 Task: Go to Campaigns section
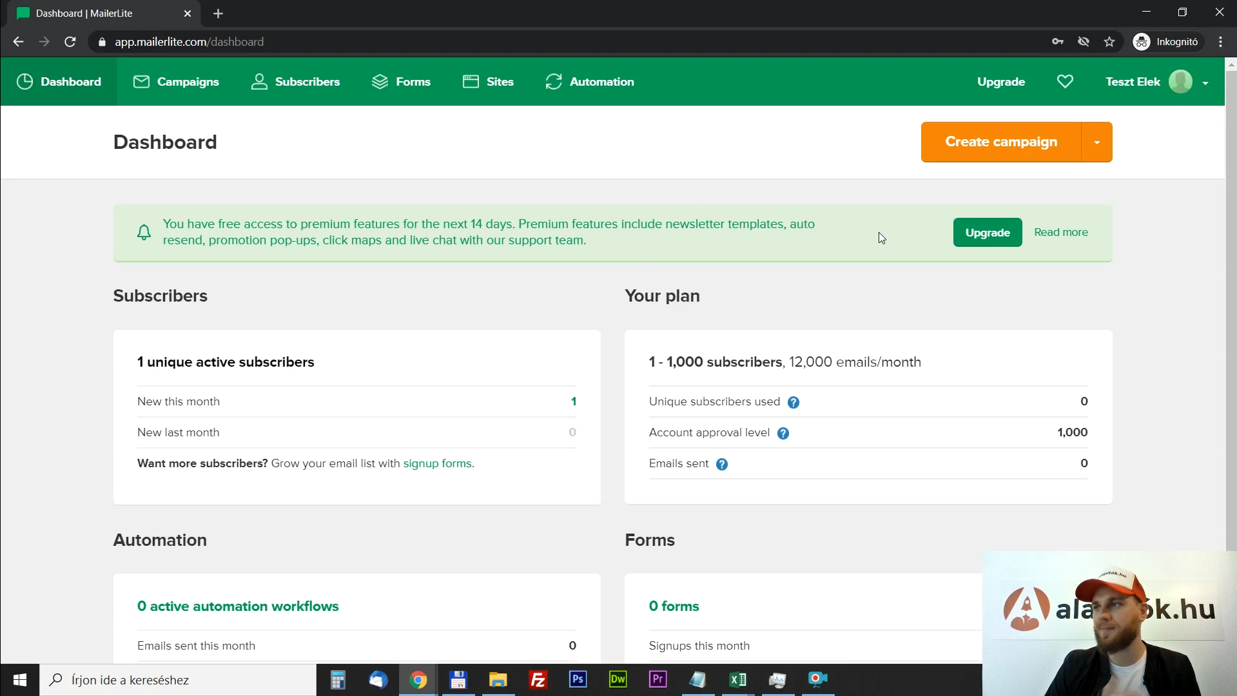click(x=176, y=82)
